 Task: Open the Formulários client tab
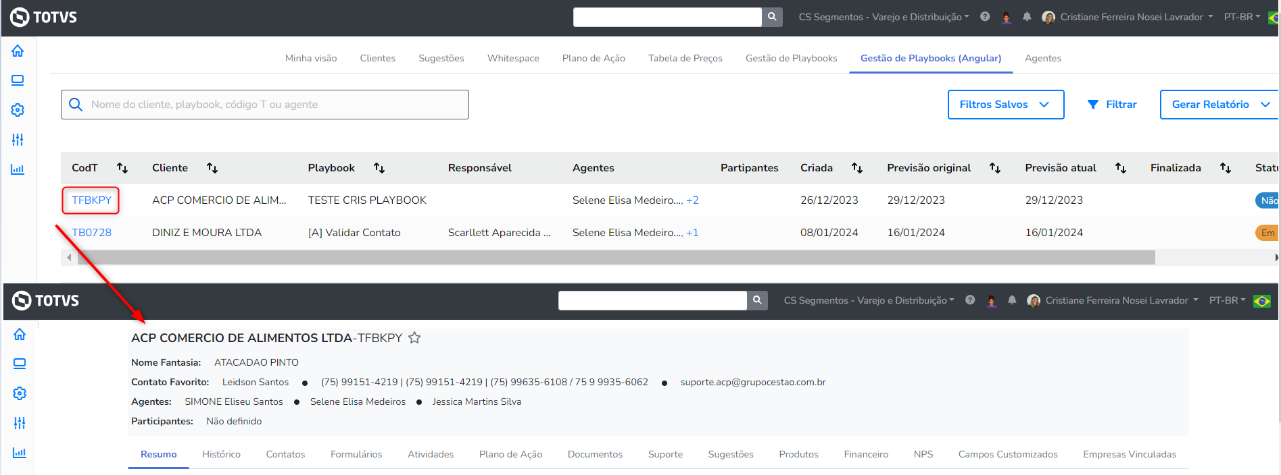click(356, 454)
